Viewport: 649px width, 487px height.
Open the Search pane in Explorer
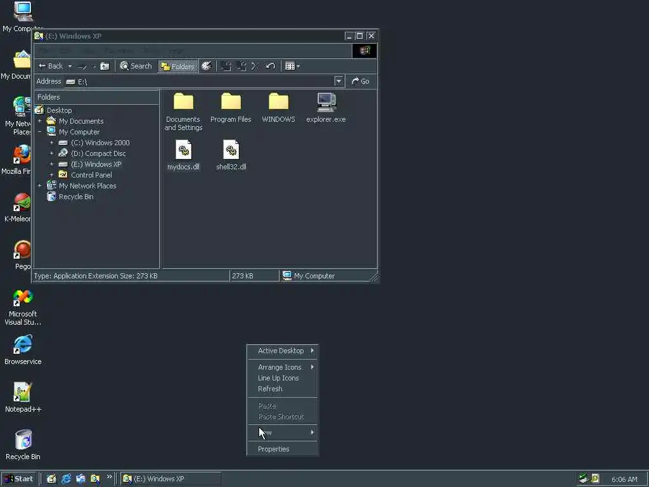[x=136, y=66]
